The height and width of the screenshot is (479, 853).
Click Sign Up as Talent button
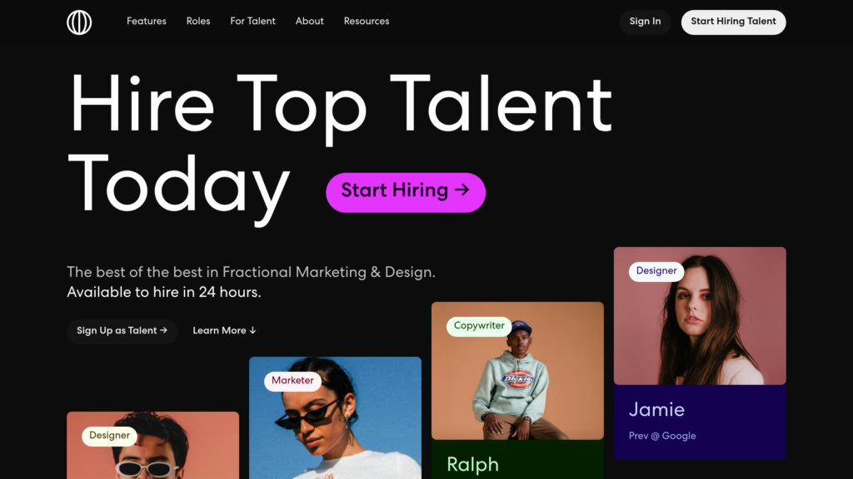pos(122,331)
